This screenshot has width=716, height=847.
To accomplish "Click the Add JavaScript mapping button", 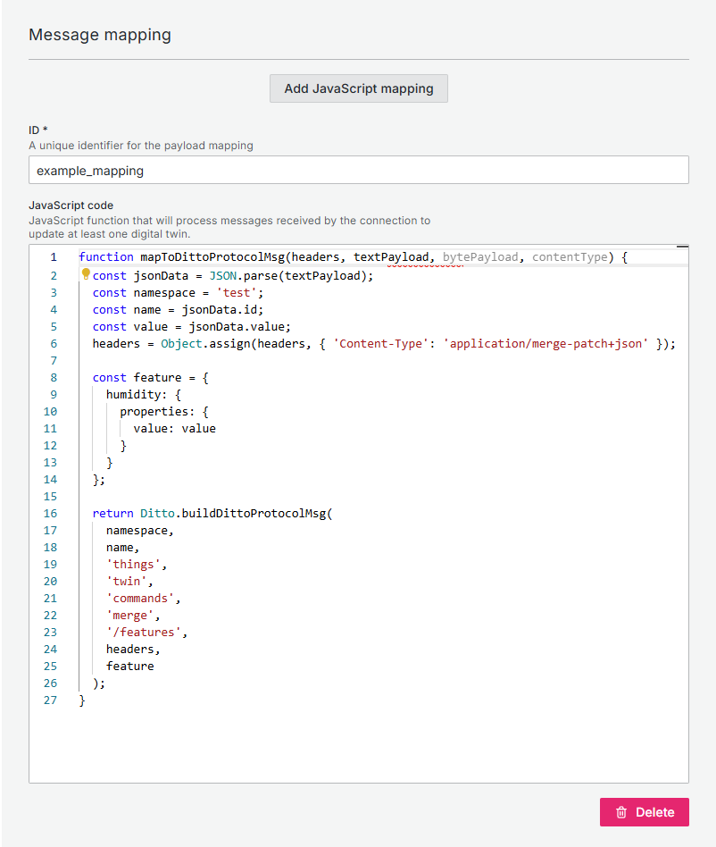I will pyautogui.click(x=358, y=88).
